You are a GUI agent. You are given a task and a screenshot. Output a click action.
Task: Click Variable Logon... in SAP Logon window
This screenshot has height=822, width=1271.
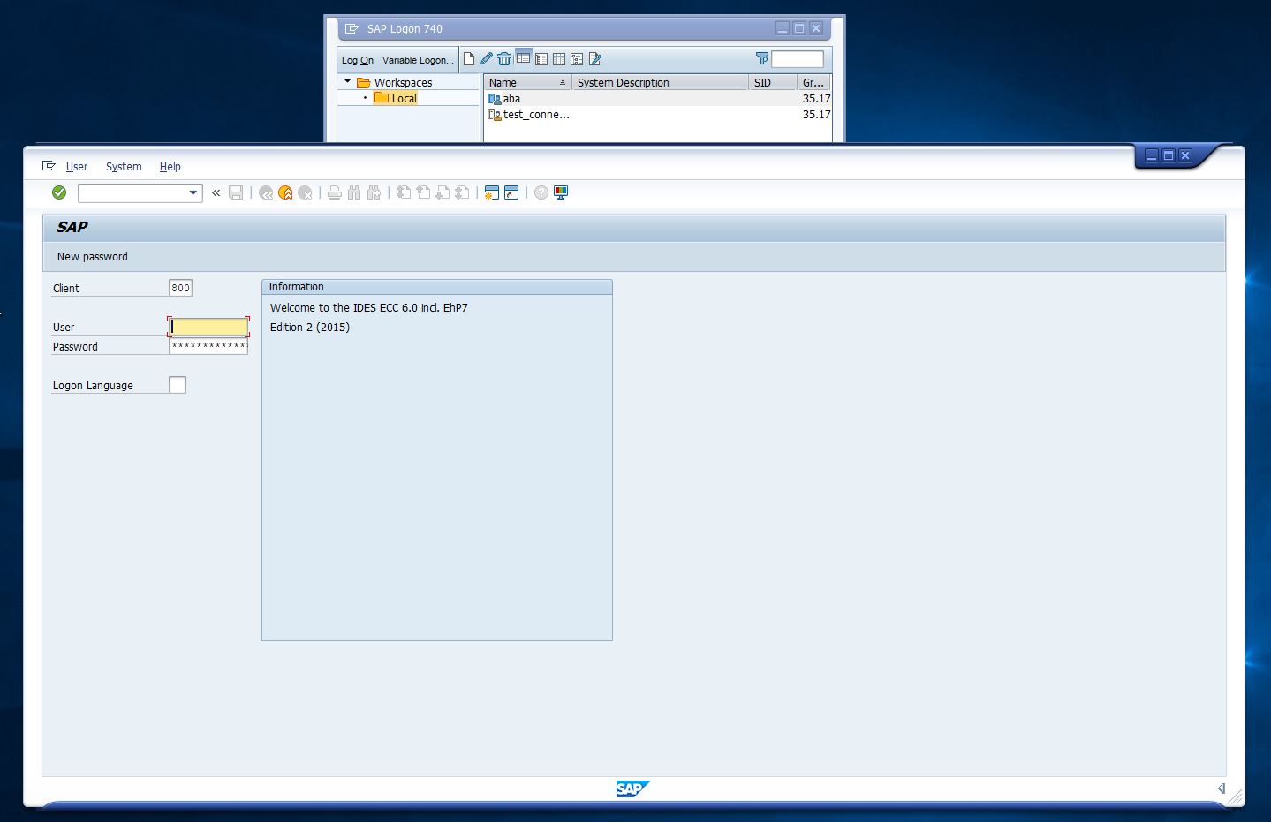pos(418,60)
